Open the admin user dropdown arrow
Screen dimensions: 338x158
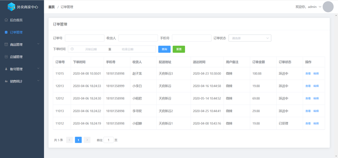click(x=320, y=7)
